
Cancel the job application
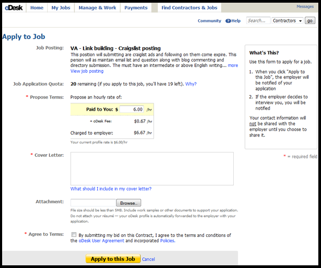pos(148,259)
